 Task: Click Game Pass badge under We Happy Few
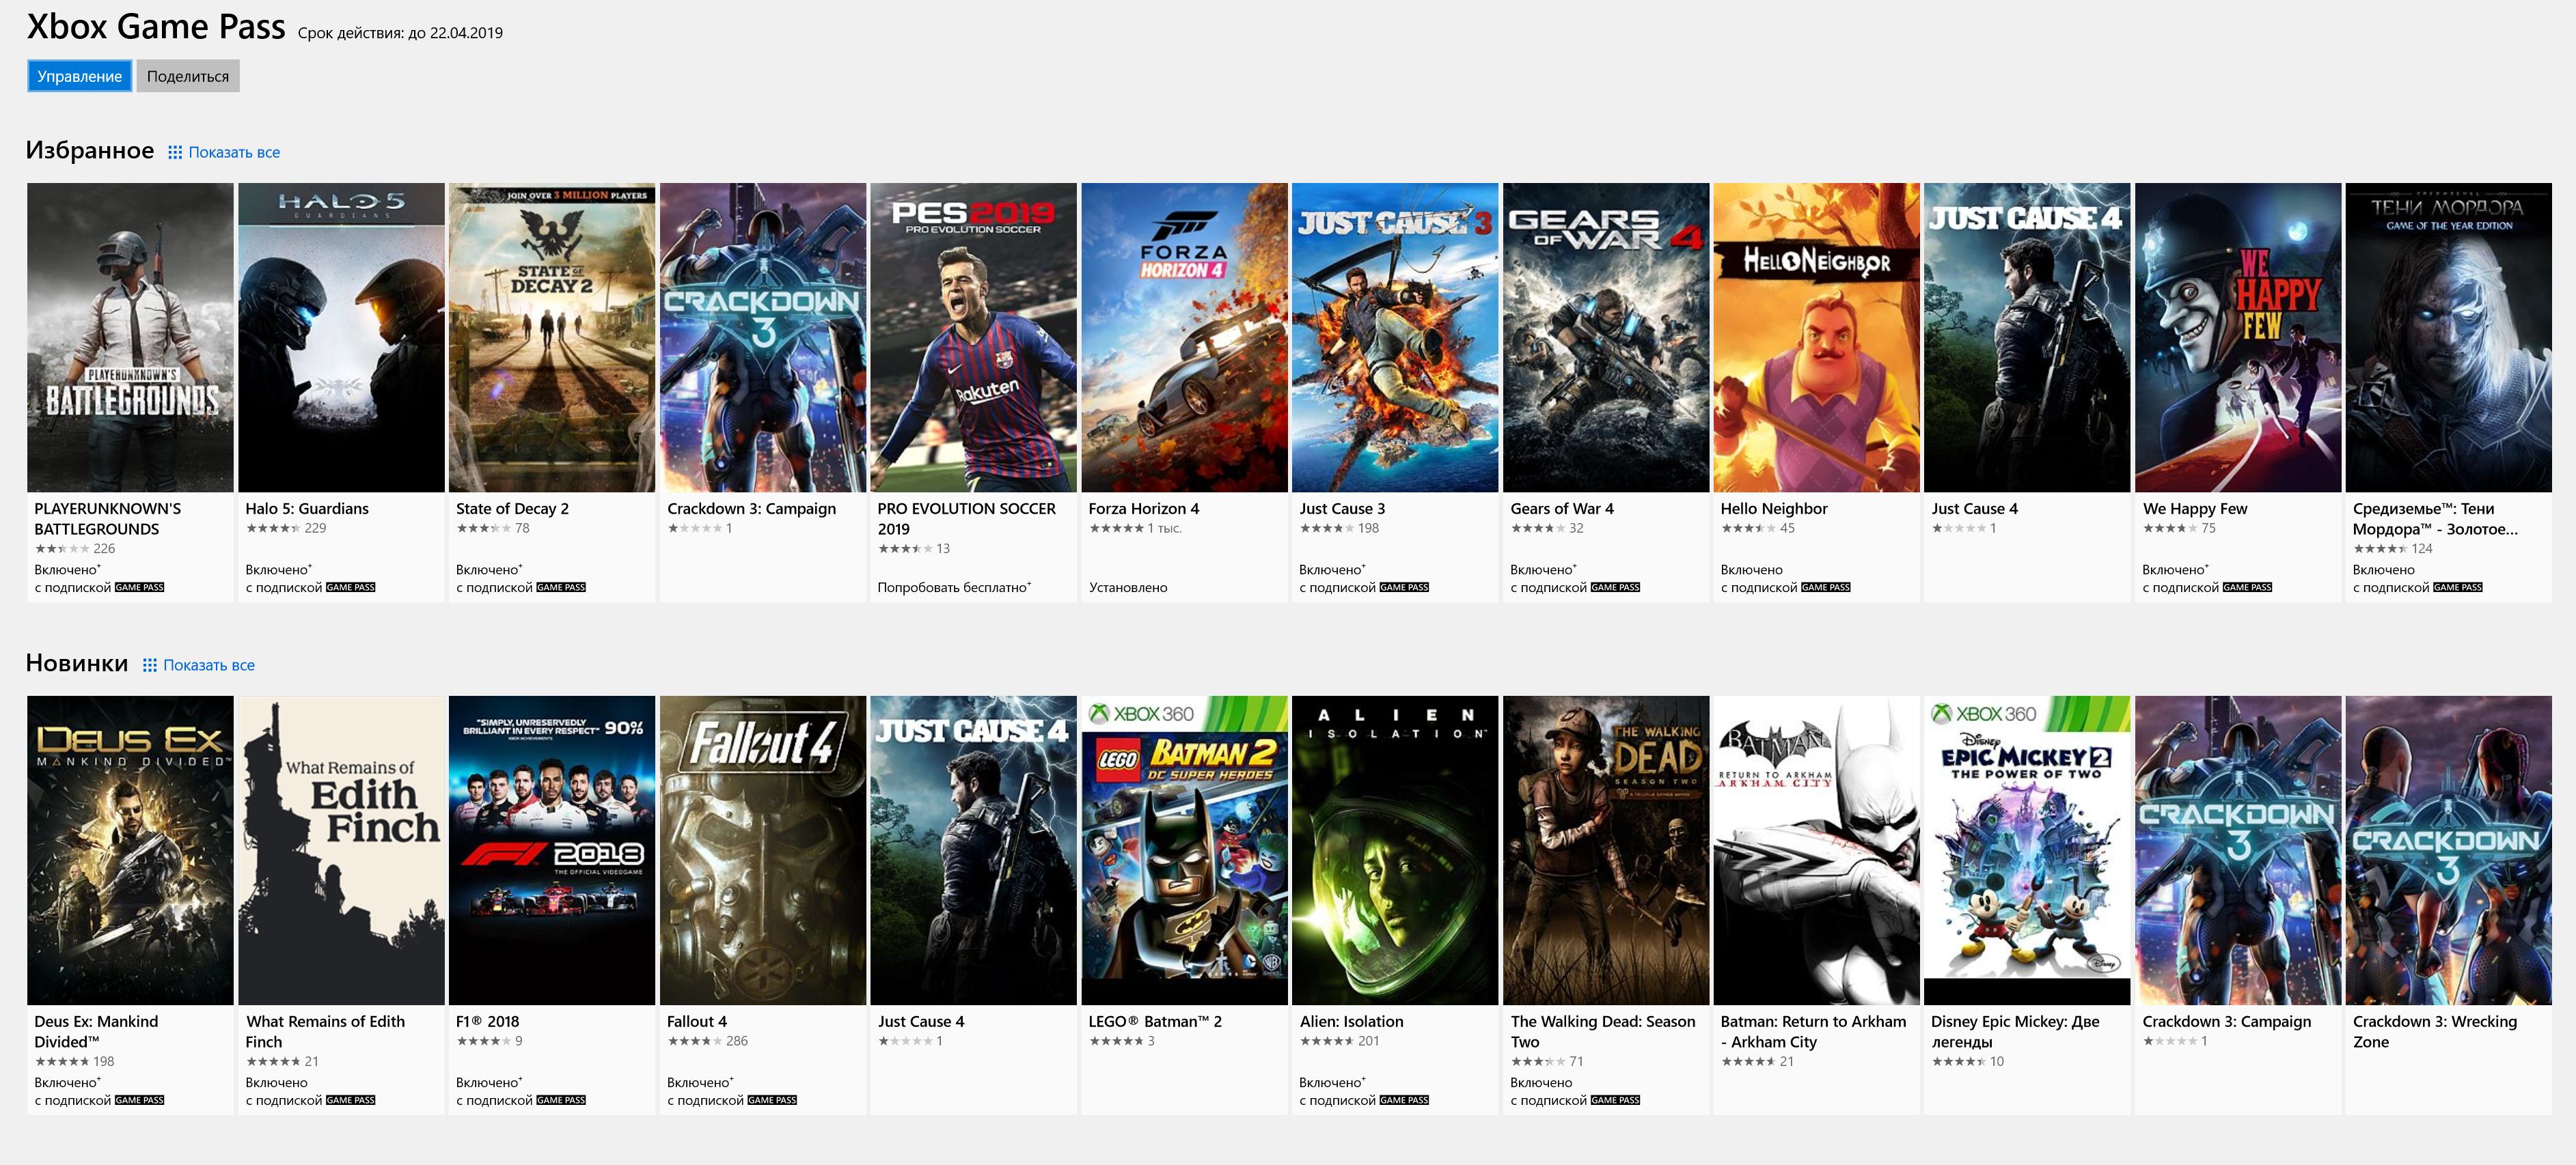point(2247,587)
